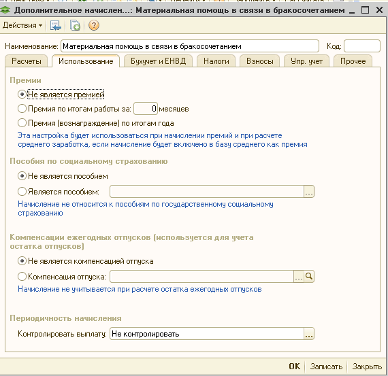The height and width of the screenshot is (376, 388).
Task: Click the Пособия по социальному страхованию heading
Action: (x=88, y=161)
